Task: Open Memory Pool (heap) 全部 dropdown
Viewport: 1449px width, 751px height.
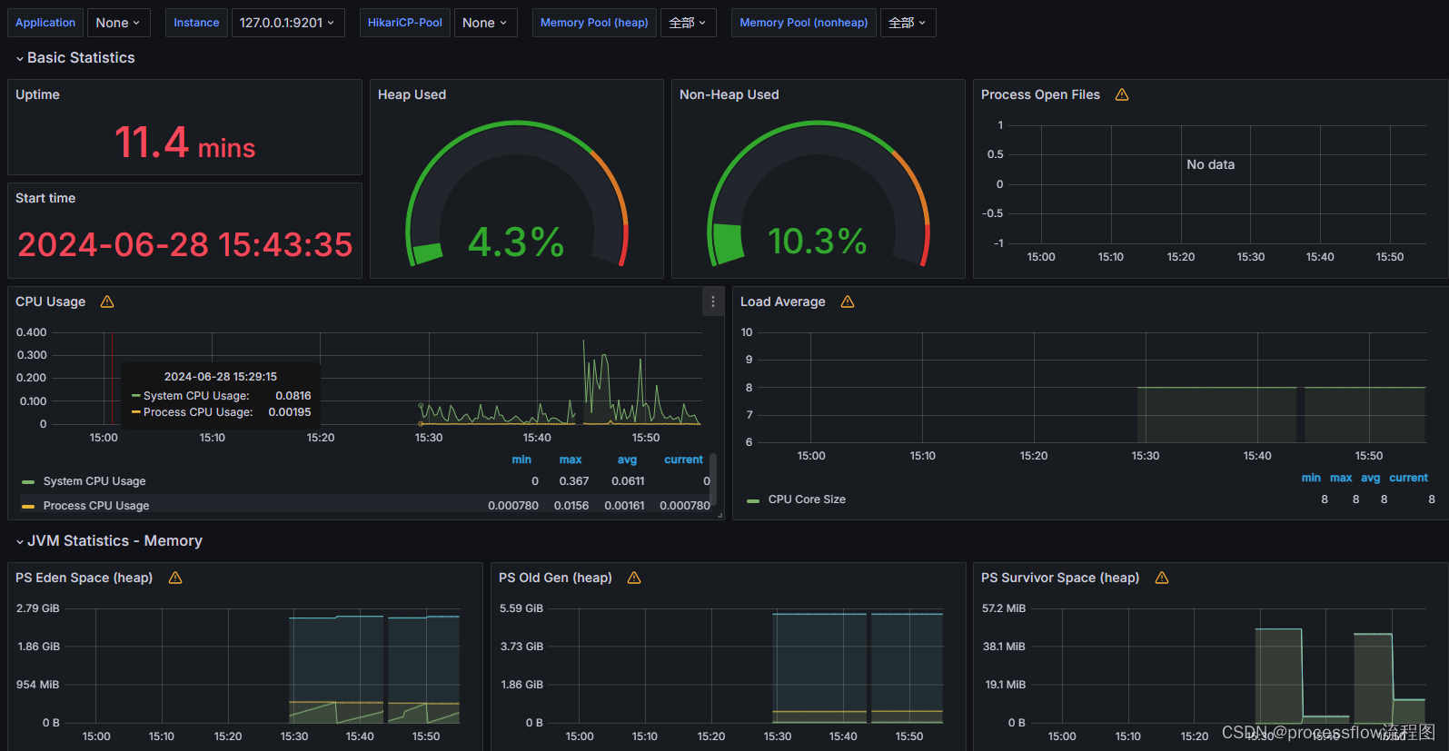Action: (689, 23)
